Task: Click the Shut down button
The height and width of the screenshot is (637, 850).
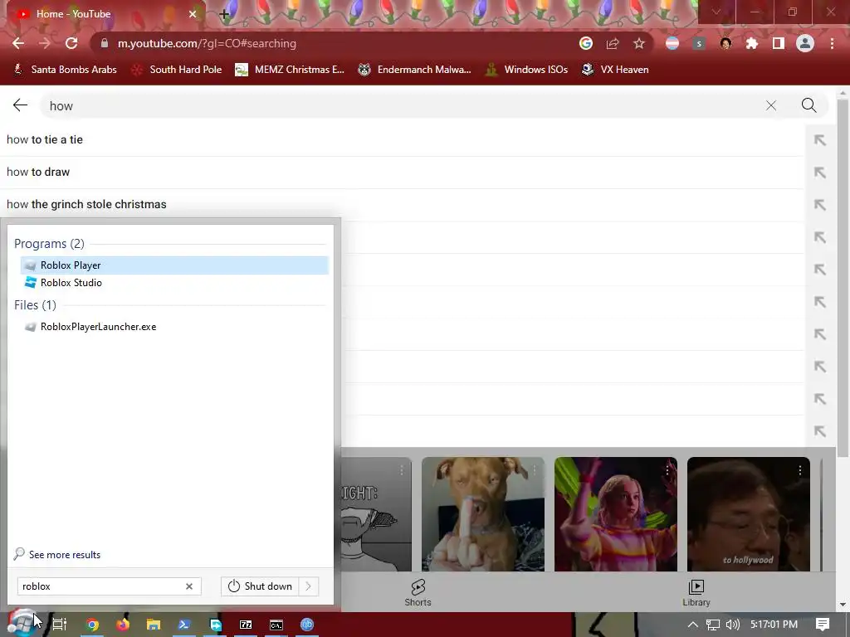Action: (x=260, y=586)
